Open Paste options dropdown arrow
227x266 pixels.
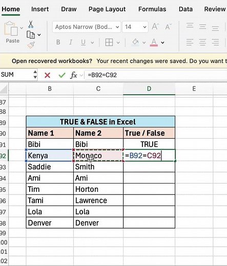pyautogui.click(x=22, y=28)
